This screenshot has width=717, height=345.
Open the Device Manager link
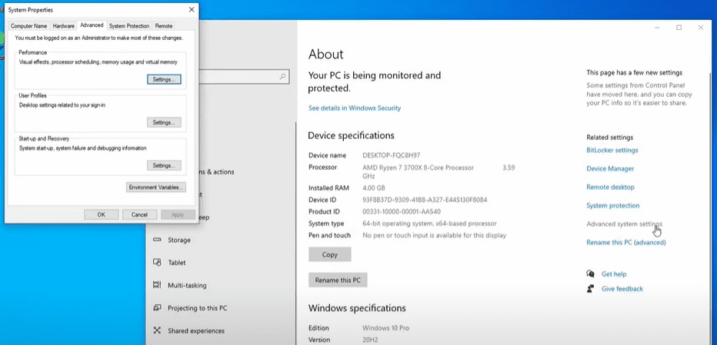610,169
